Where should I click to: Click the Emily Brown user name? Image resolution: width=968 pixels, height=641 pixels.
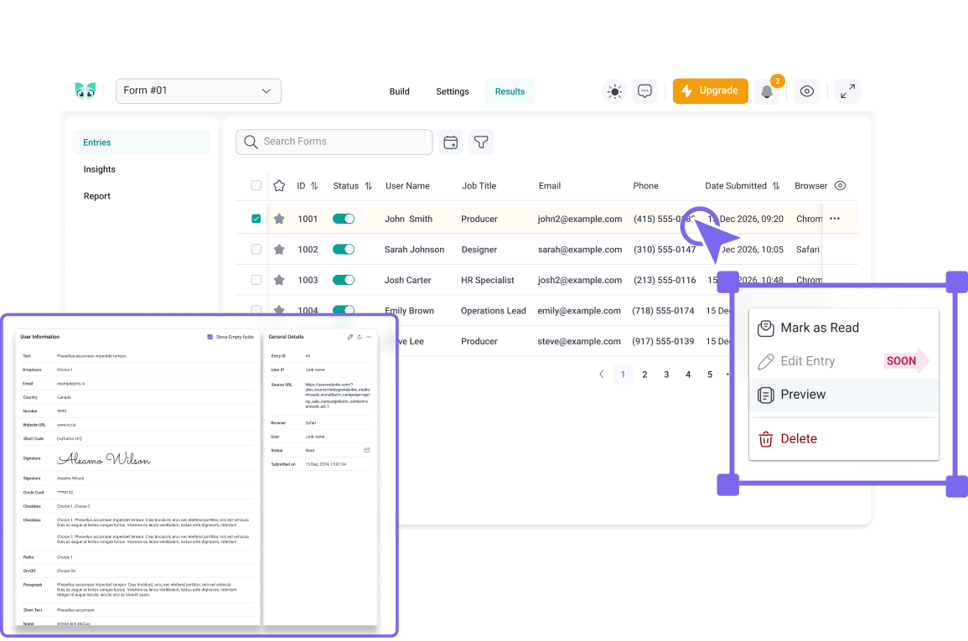coord(409,311)
